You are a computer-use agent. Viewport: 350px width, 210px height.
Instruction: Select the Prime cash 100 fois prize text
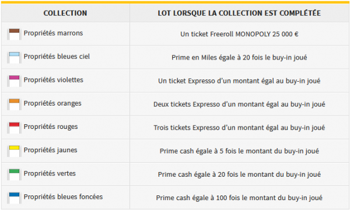(x=239, y=198)
